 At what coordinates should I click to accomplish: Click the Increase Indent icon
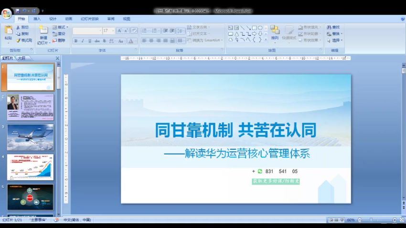172,31
